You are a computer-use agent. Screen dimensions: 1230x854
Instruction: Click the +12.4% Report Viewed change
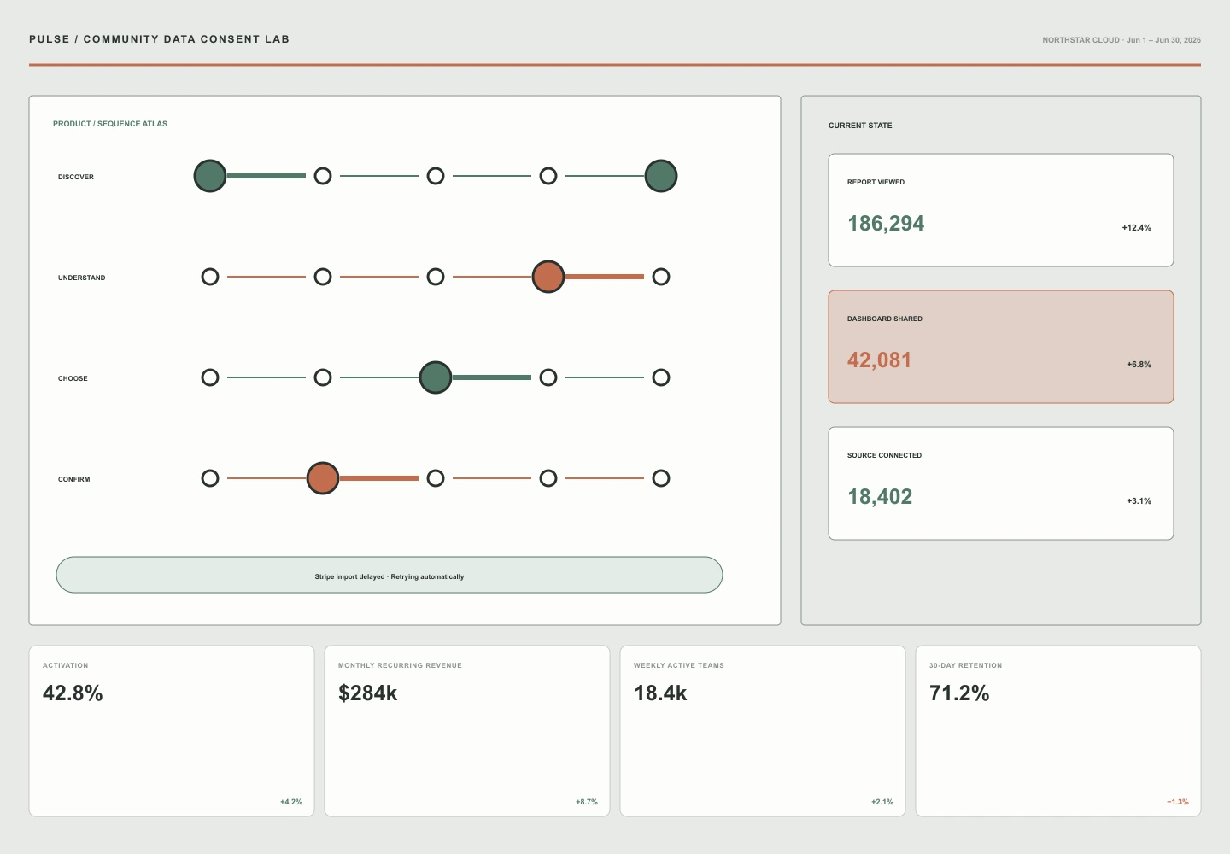(1137, 228)
